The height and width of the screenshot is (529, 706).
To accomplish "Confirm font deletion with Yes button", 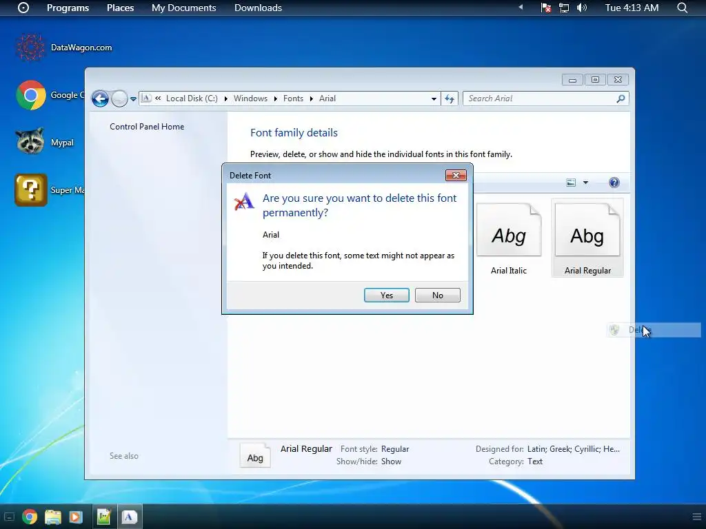I will coord(386,295).
